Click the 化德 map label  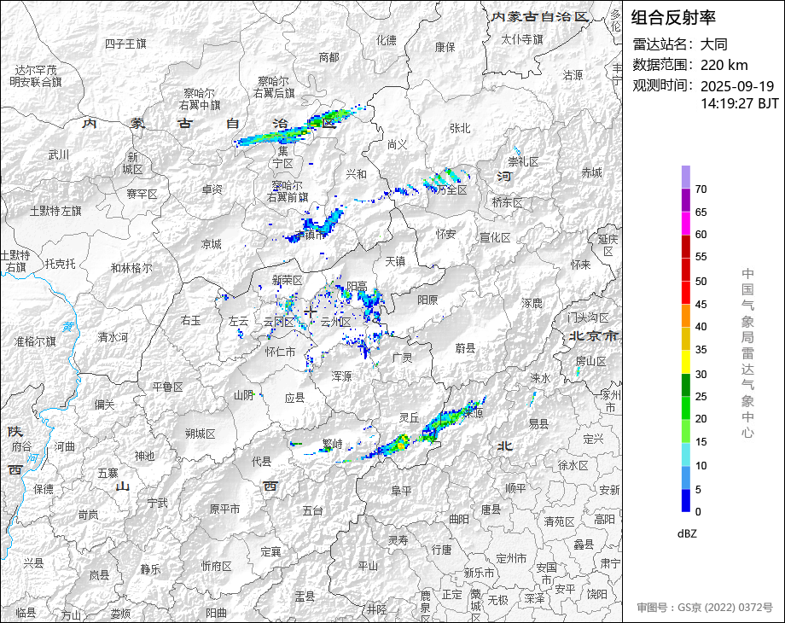point(386,40)
